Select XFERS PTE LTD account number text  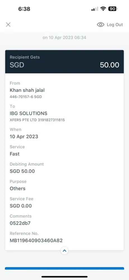click(x=37, y=120)
